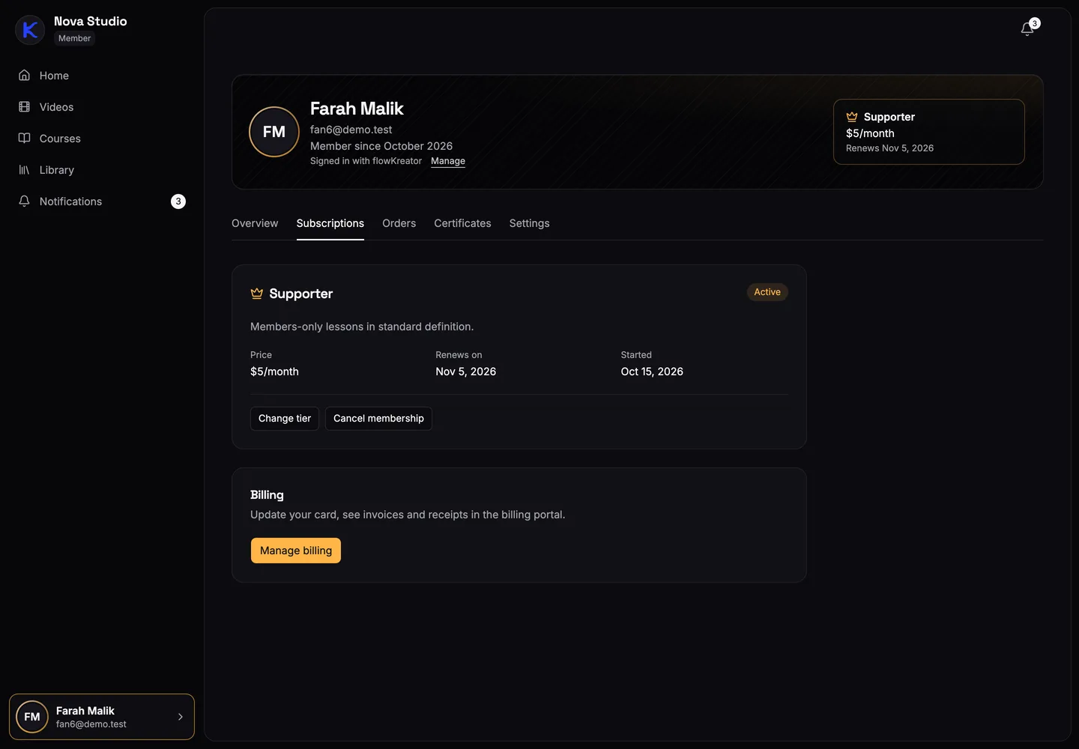The height and width of the screenshot is (749, 1079).
Task: Click the Manage sign-in link
Action: [448, 161]
